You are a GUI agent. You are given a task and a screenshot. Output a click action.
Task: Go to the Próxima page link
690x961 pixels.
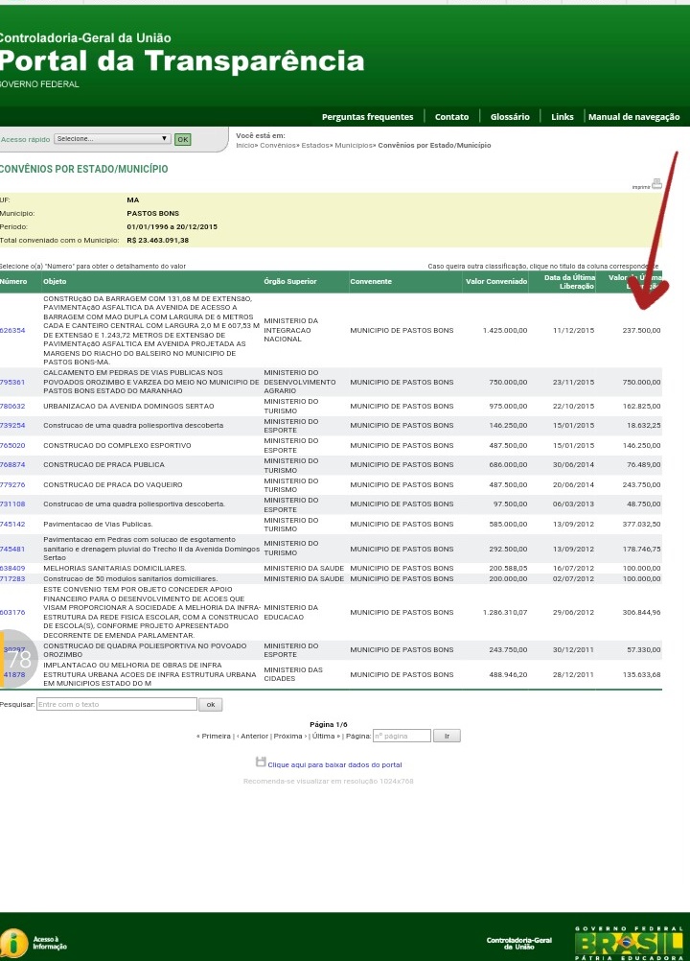[288, 736]
